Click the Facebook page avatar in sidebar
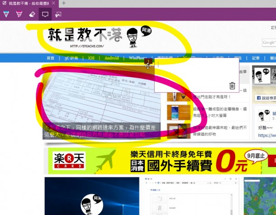 click(262, 76)
